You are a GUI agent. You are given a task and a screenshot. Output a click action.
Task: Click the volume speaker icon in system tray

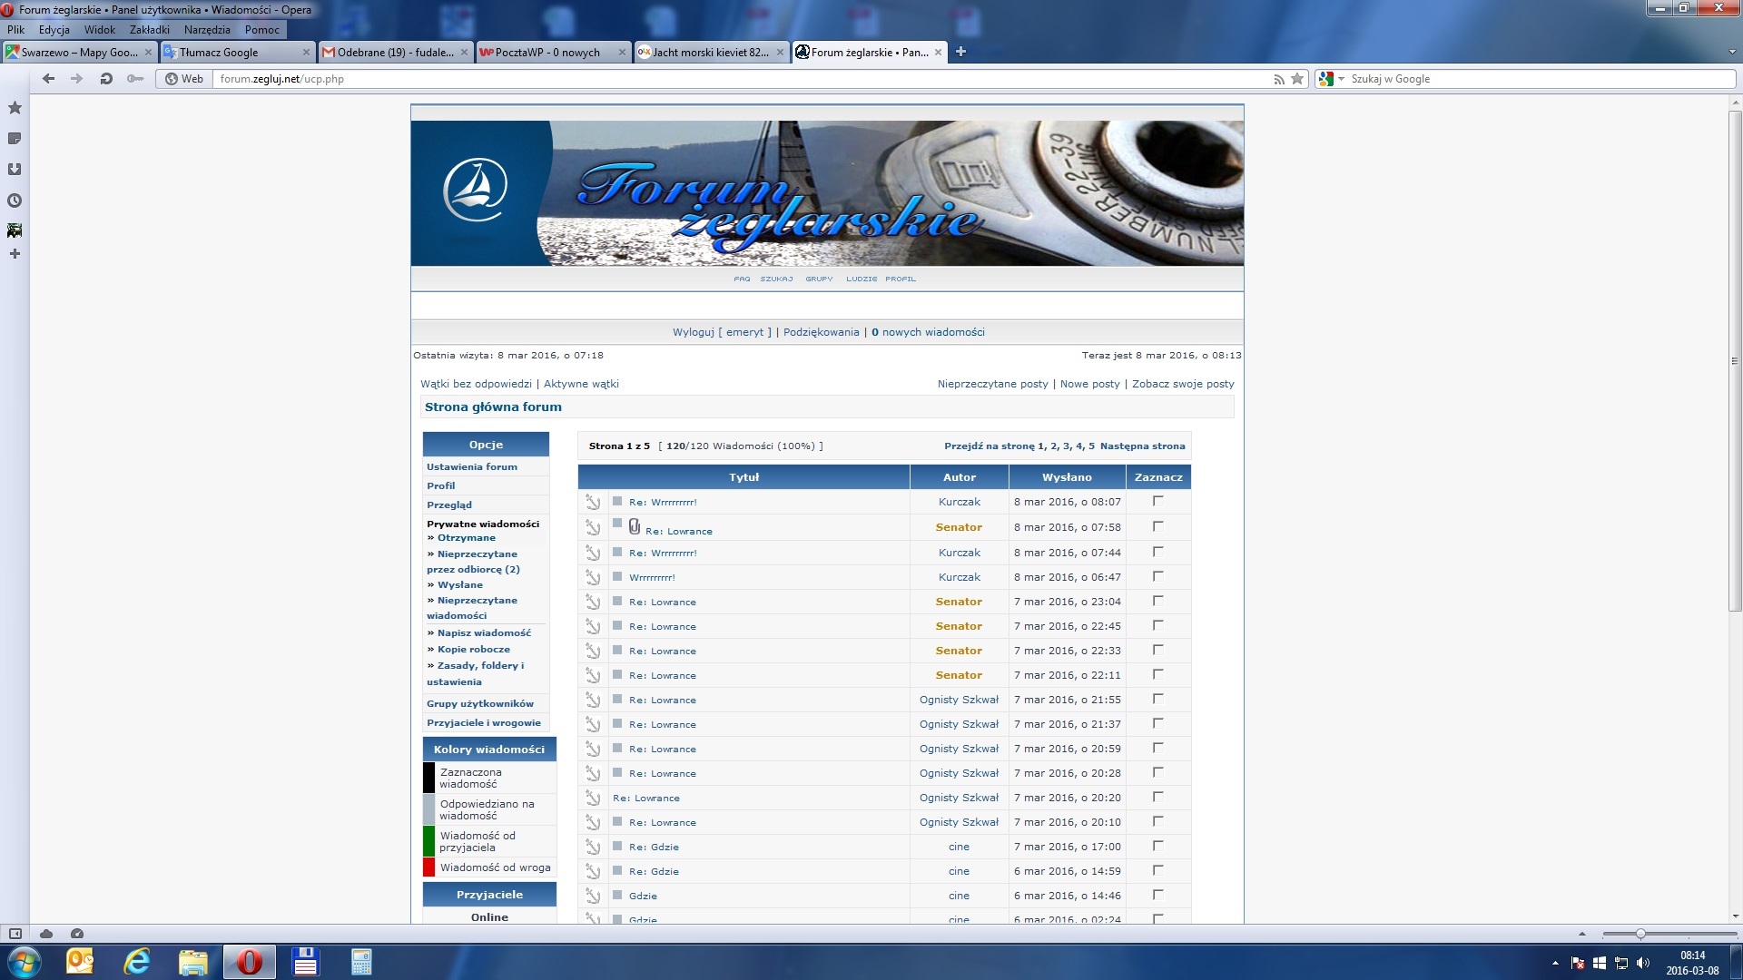click(1643, 963)
